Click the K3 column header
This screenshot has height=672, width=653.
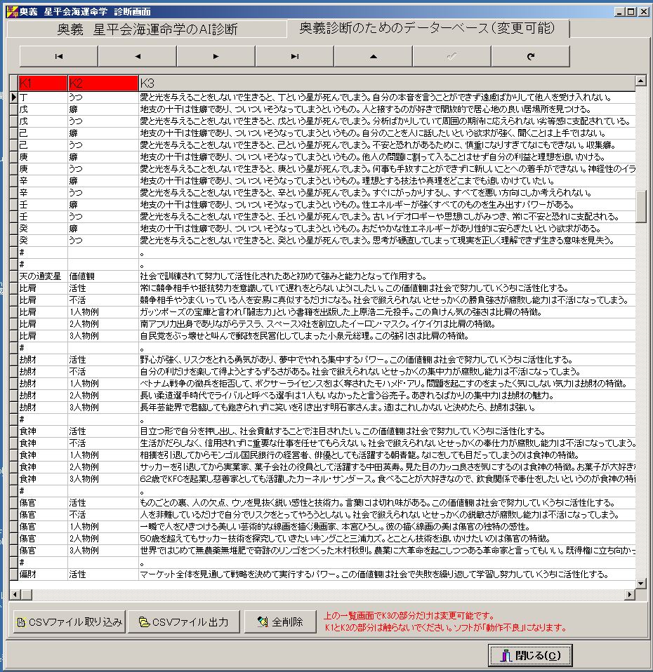point(387,83)
